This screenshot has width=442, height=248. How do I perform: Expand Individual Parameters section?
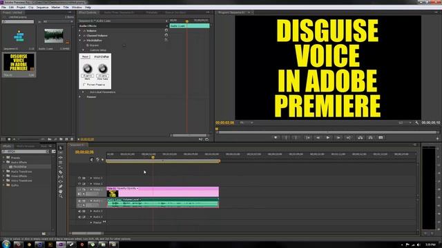[83, 92]
